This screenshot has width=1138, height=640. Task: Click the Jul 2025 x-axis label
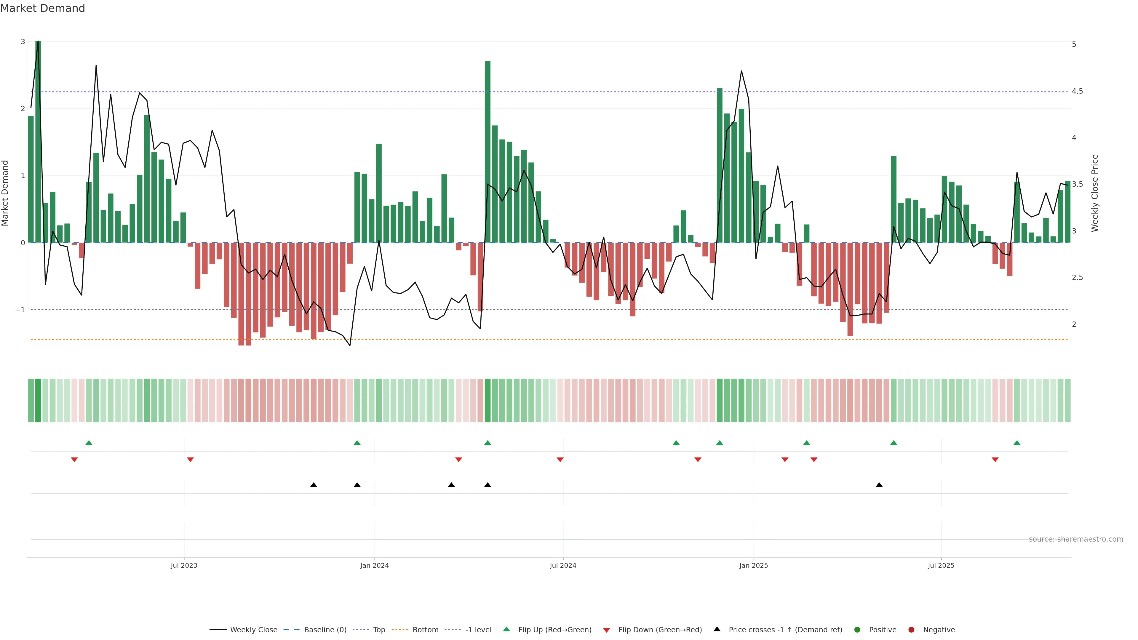tap(941, 565)
